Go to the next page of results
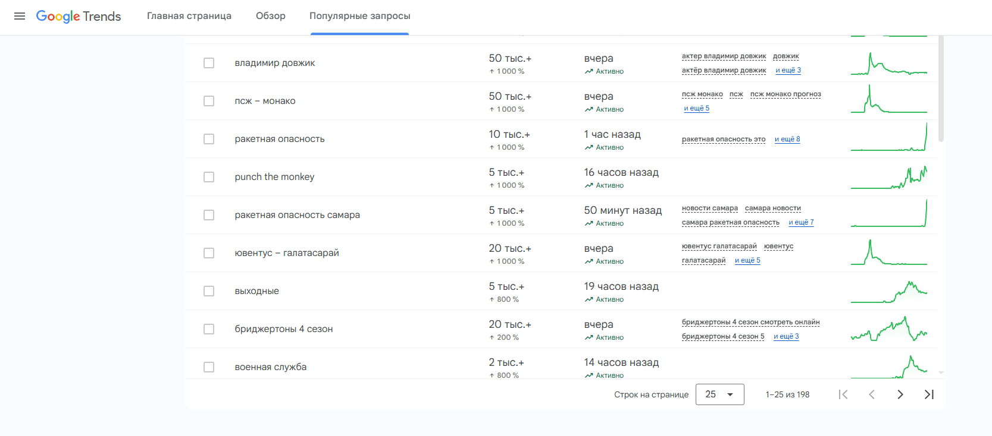This screenshot has height=436, width=992. pos(900,394)
